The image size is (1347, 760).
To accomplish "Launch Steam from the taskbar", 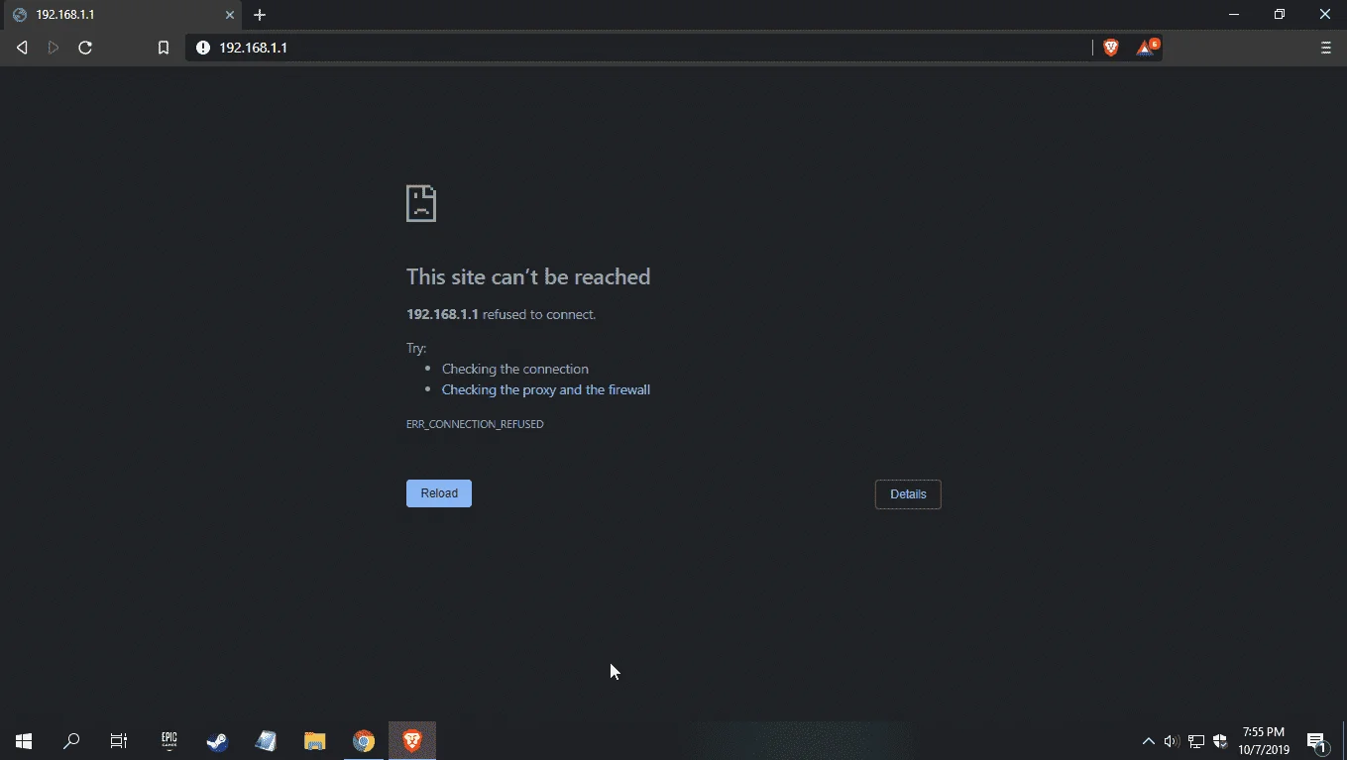I will tap(217, 741).
